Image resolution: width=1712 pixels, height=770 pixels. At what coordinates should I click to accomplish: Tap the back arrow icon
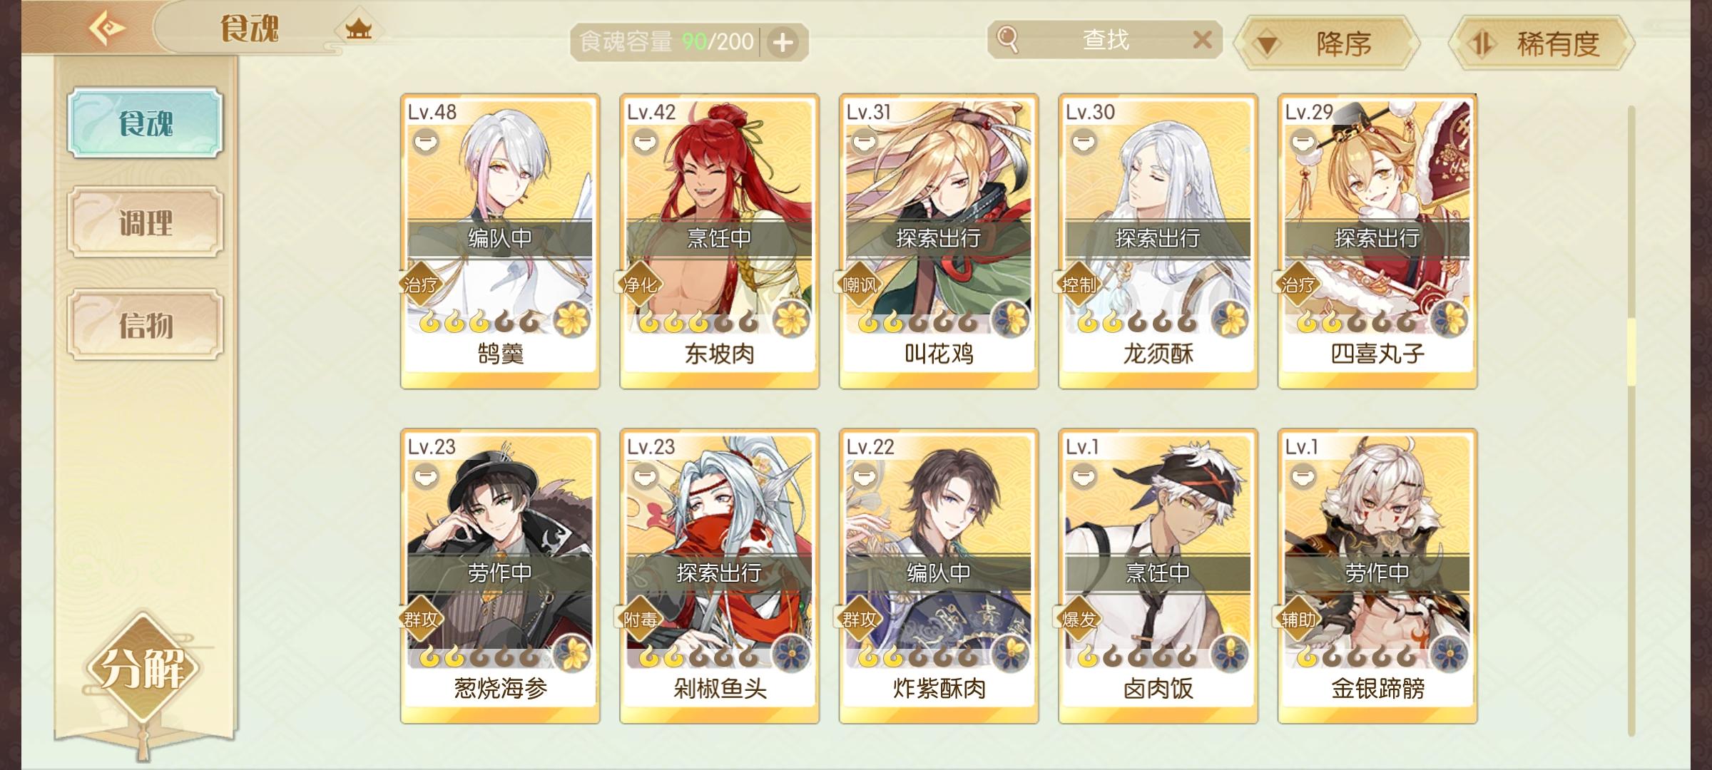pos(107,29)
